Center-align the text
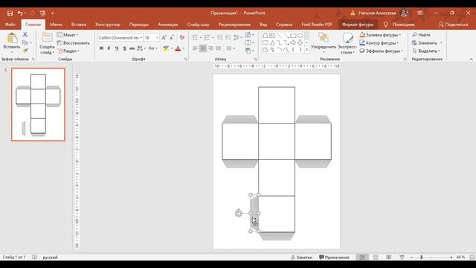The image size is (476, 268). [x=203, y=48]
